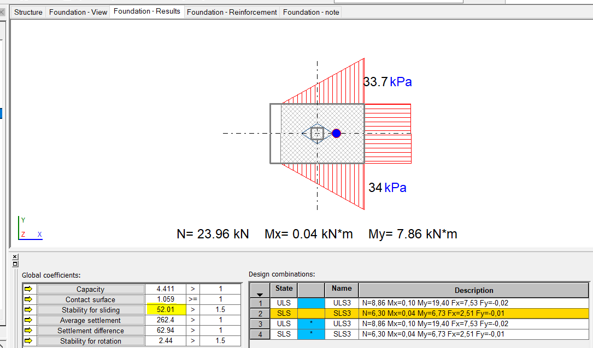Screen dimensions: 593x348
Task: Click the yellow arrow icon beside Stability for rotation
Action: point(28,341)
